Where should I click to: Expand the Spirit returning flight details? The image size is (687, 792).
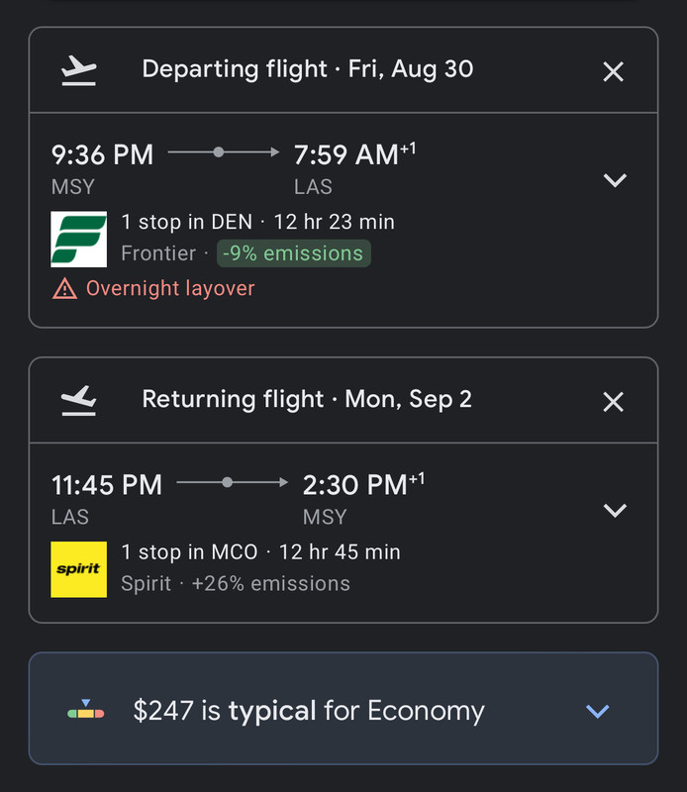click(615, 510)
